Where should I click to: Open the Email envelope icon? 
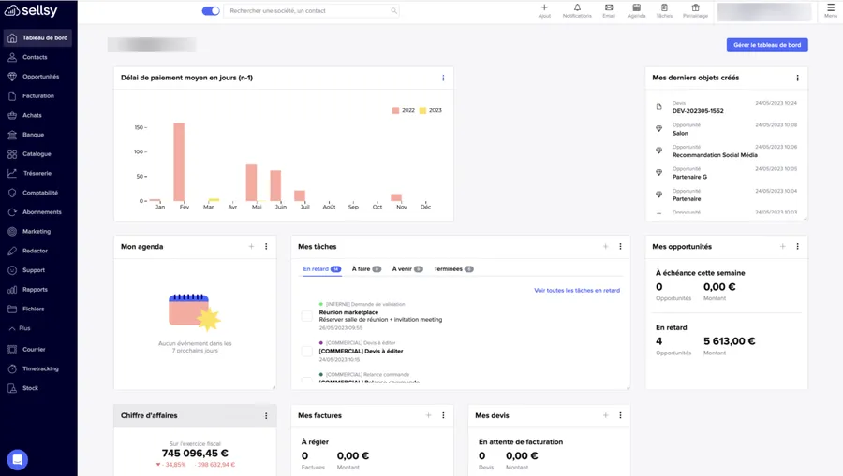coord(609,8)
